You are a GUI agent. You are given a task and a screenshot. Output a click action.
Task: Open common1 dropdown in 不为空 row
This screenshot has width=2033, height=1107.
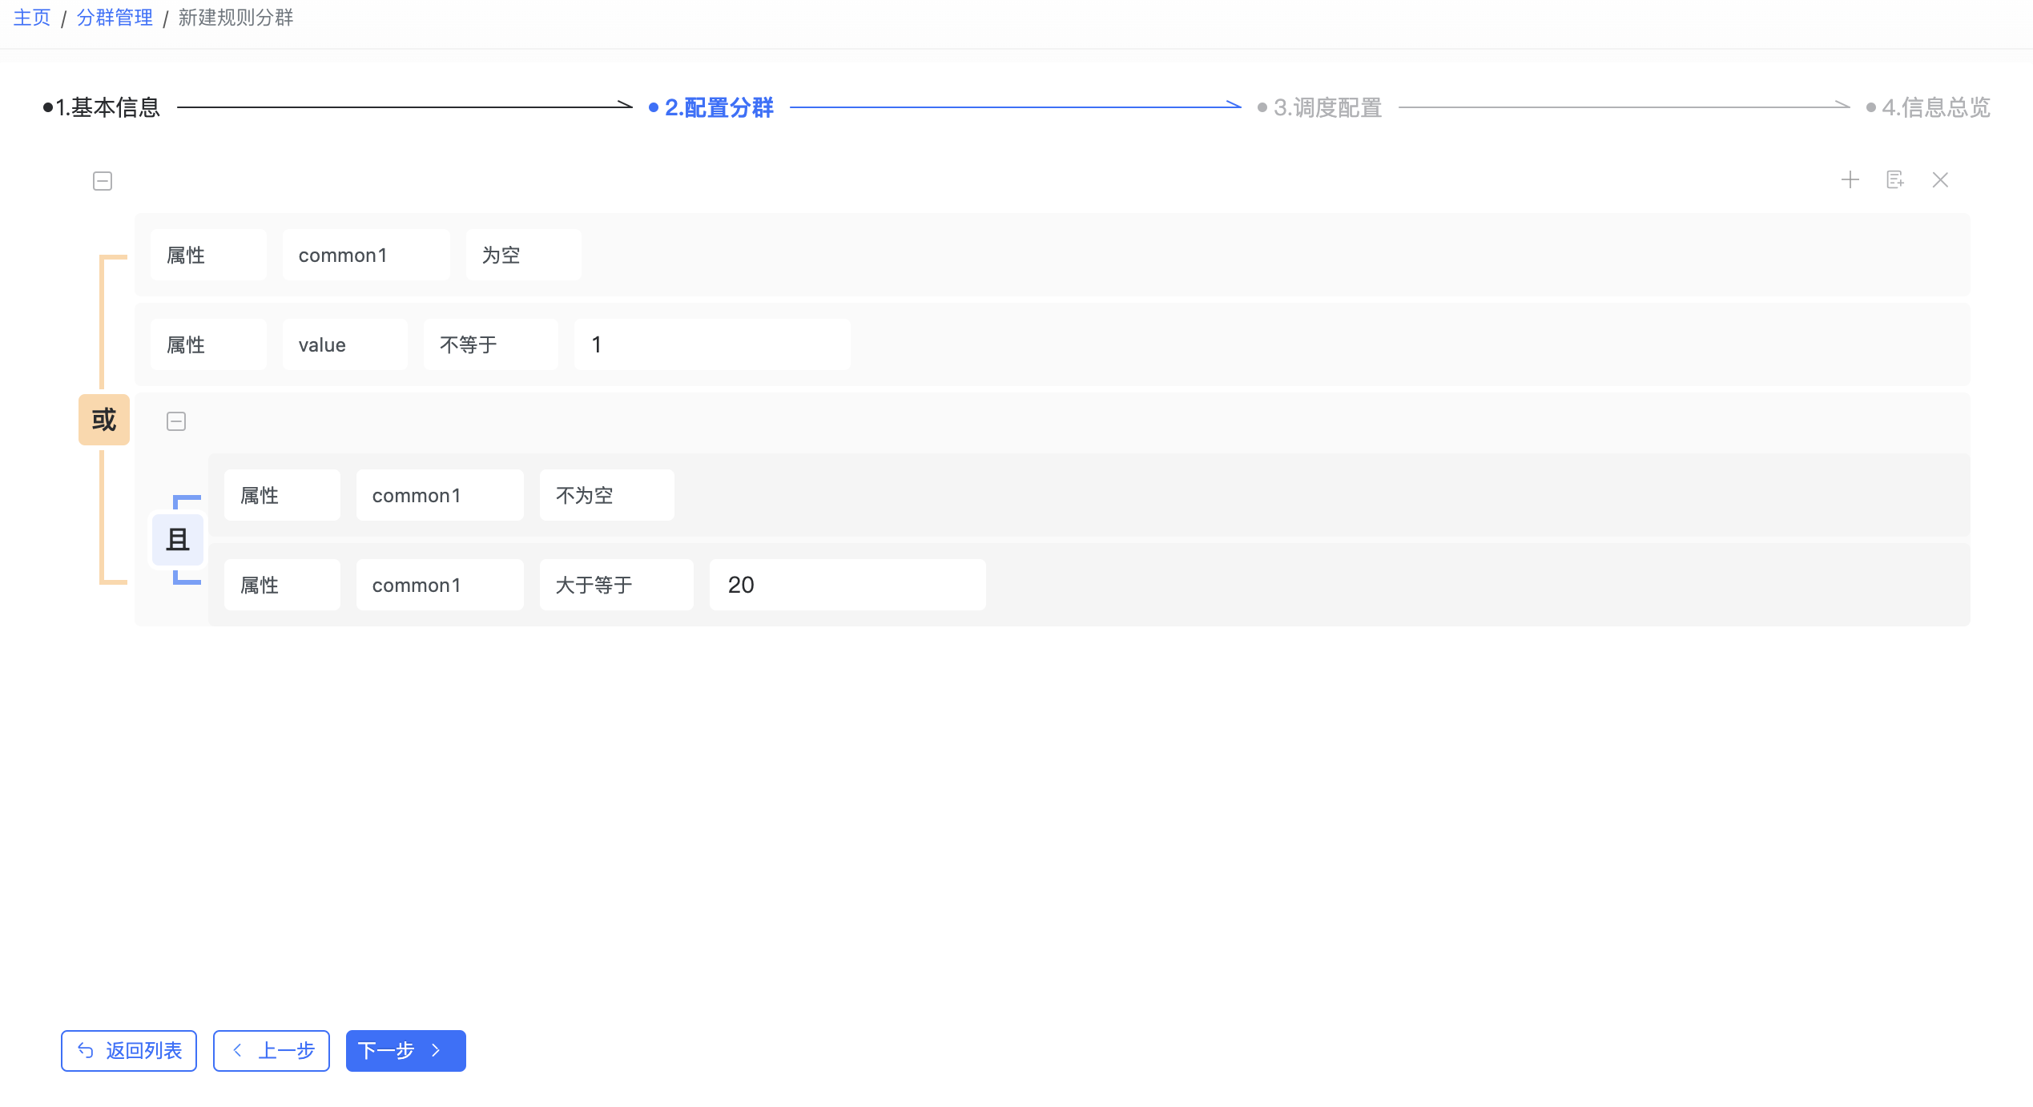440,496
